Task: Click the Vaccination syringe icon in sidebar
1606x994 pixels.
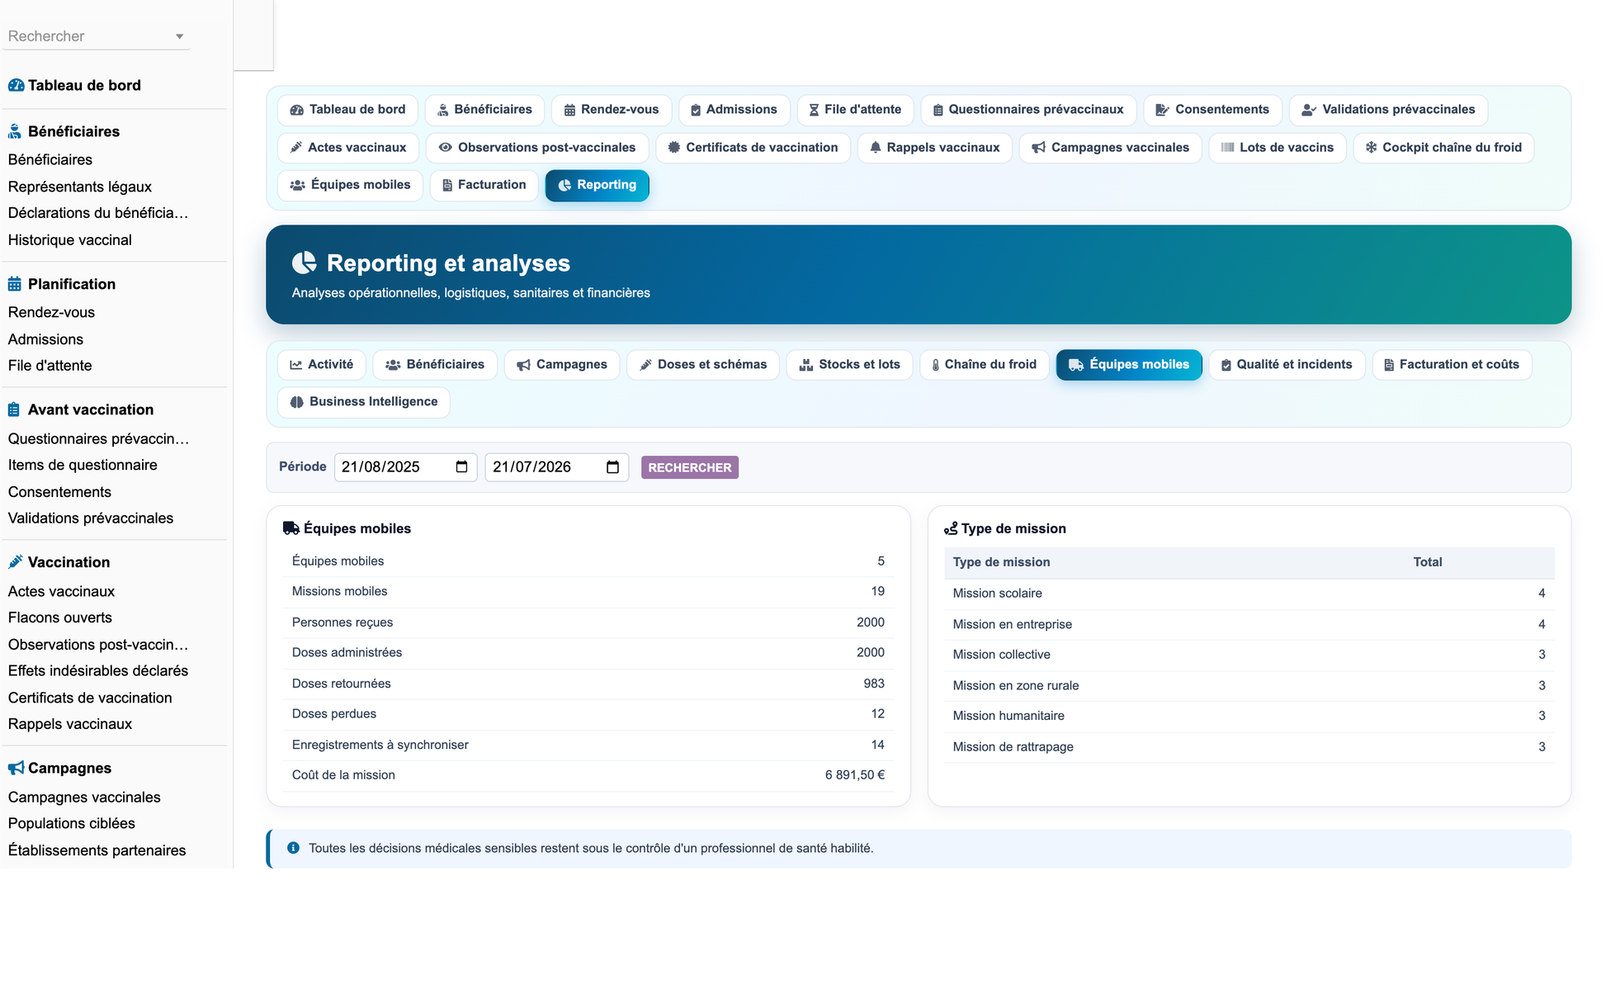Action: (x=15, y=562)
